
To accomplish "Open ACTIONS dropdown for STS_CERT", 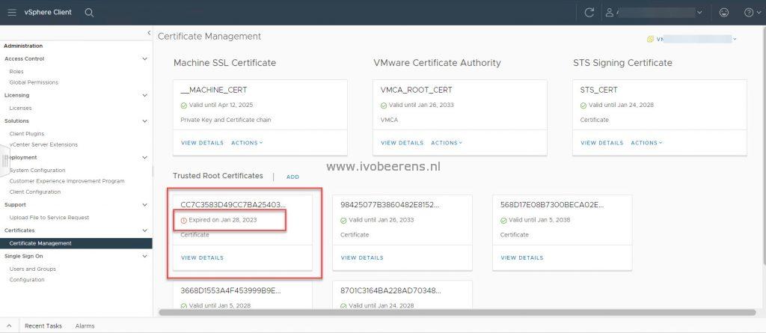I will tap(646, 143).
